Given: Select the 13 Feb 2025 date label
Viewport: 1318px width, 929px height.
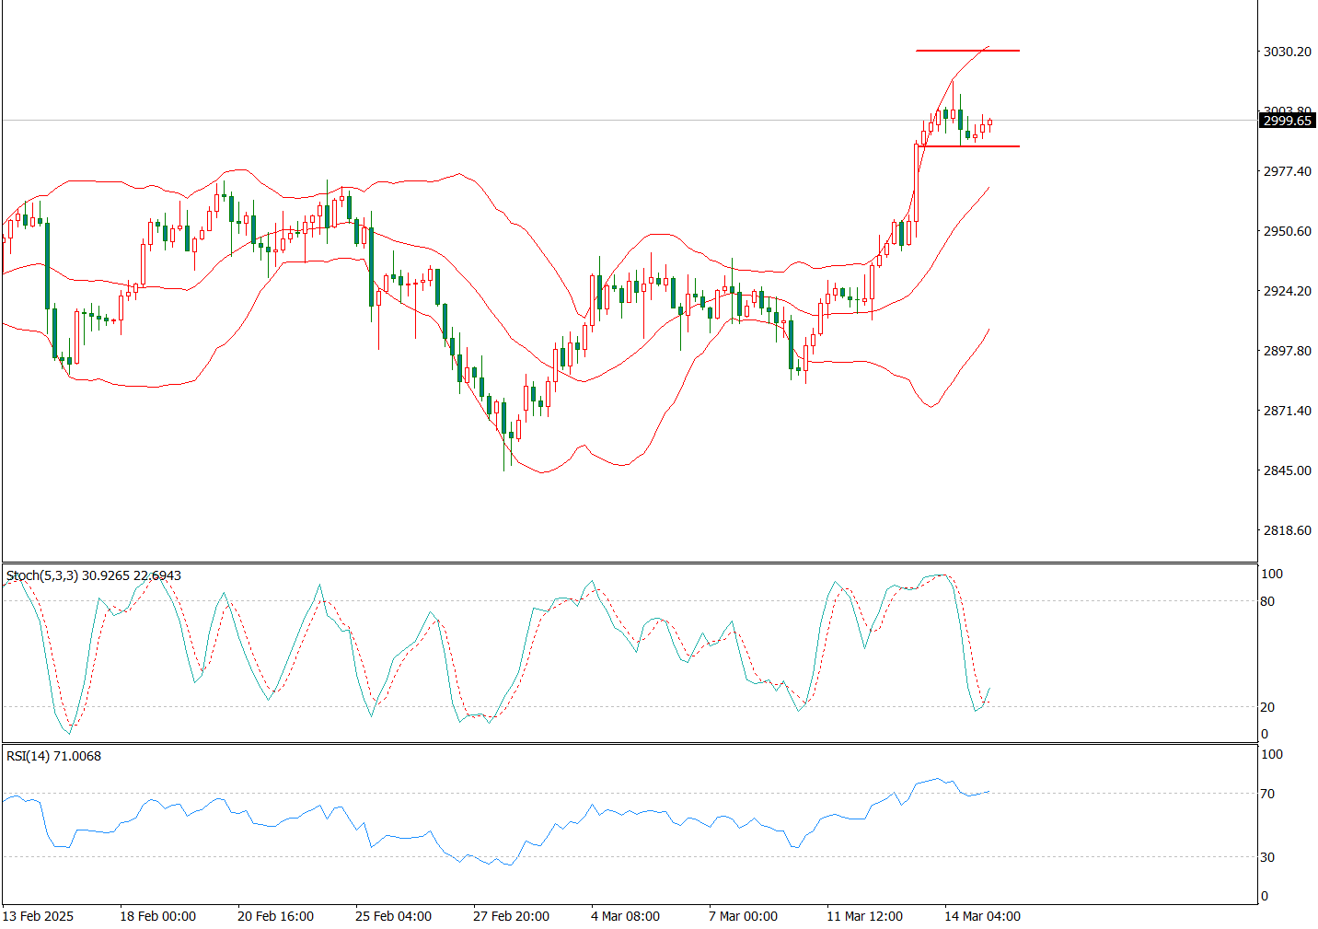Looking at the screenshot, I should coord(38,916).
